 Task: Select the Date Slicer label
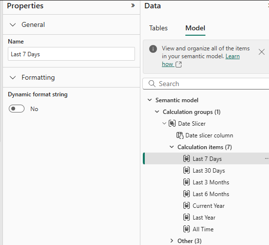tap(192, 124)
